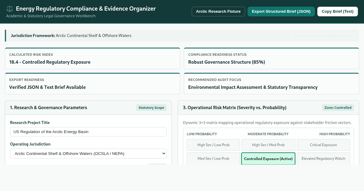Click the Recommended Audit Focus card

coord(271,83)
